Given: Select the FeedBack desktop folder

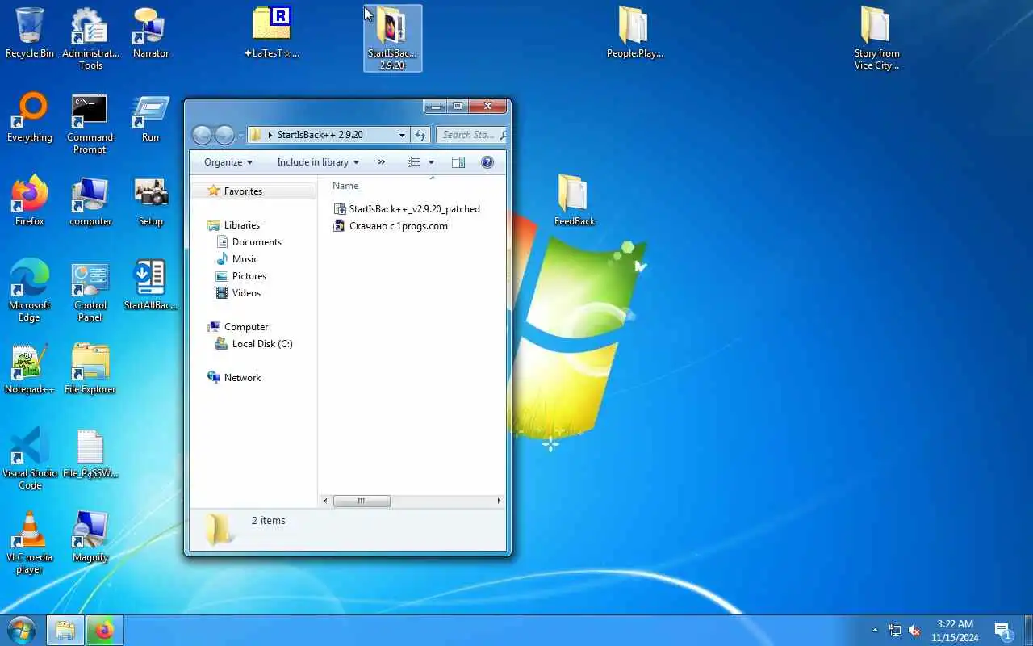Looking at the screenshot, I should coord(575,201).
